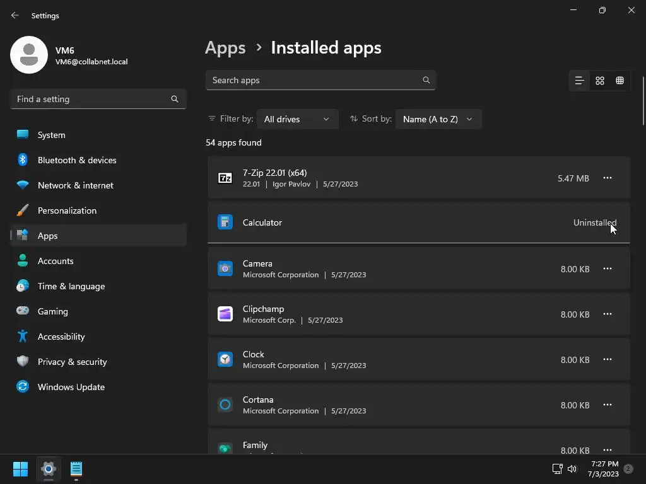Screen dimensions: 646x484
Task: Click in the Find a setting box
Action: point(91,99)
